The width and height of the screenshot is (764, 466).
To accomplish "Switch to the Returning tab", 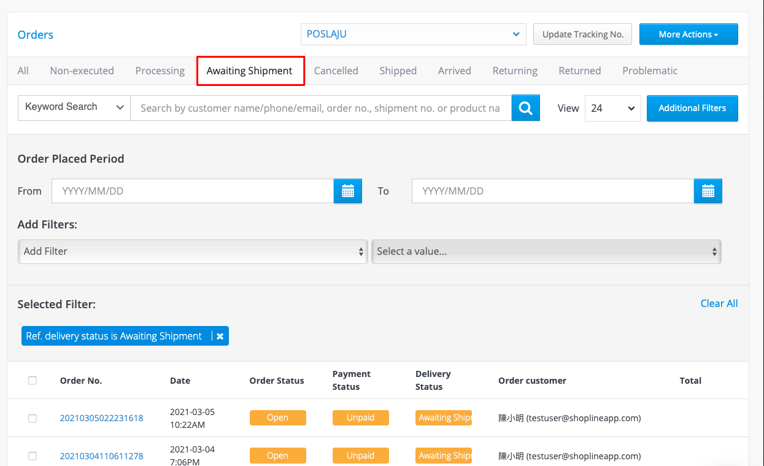I will (x=515, y=71).
